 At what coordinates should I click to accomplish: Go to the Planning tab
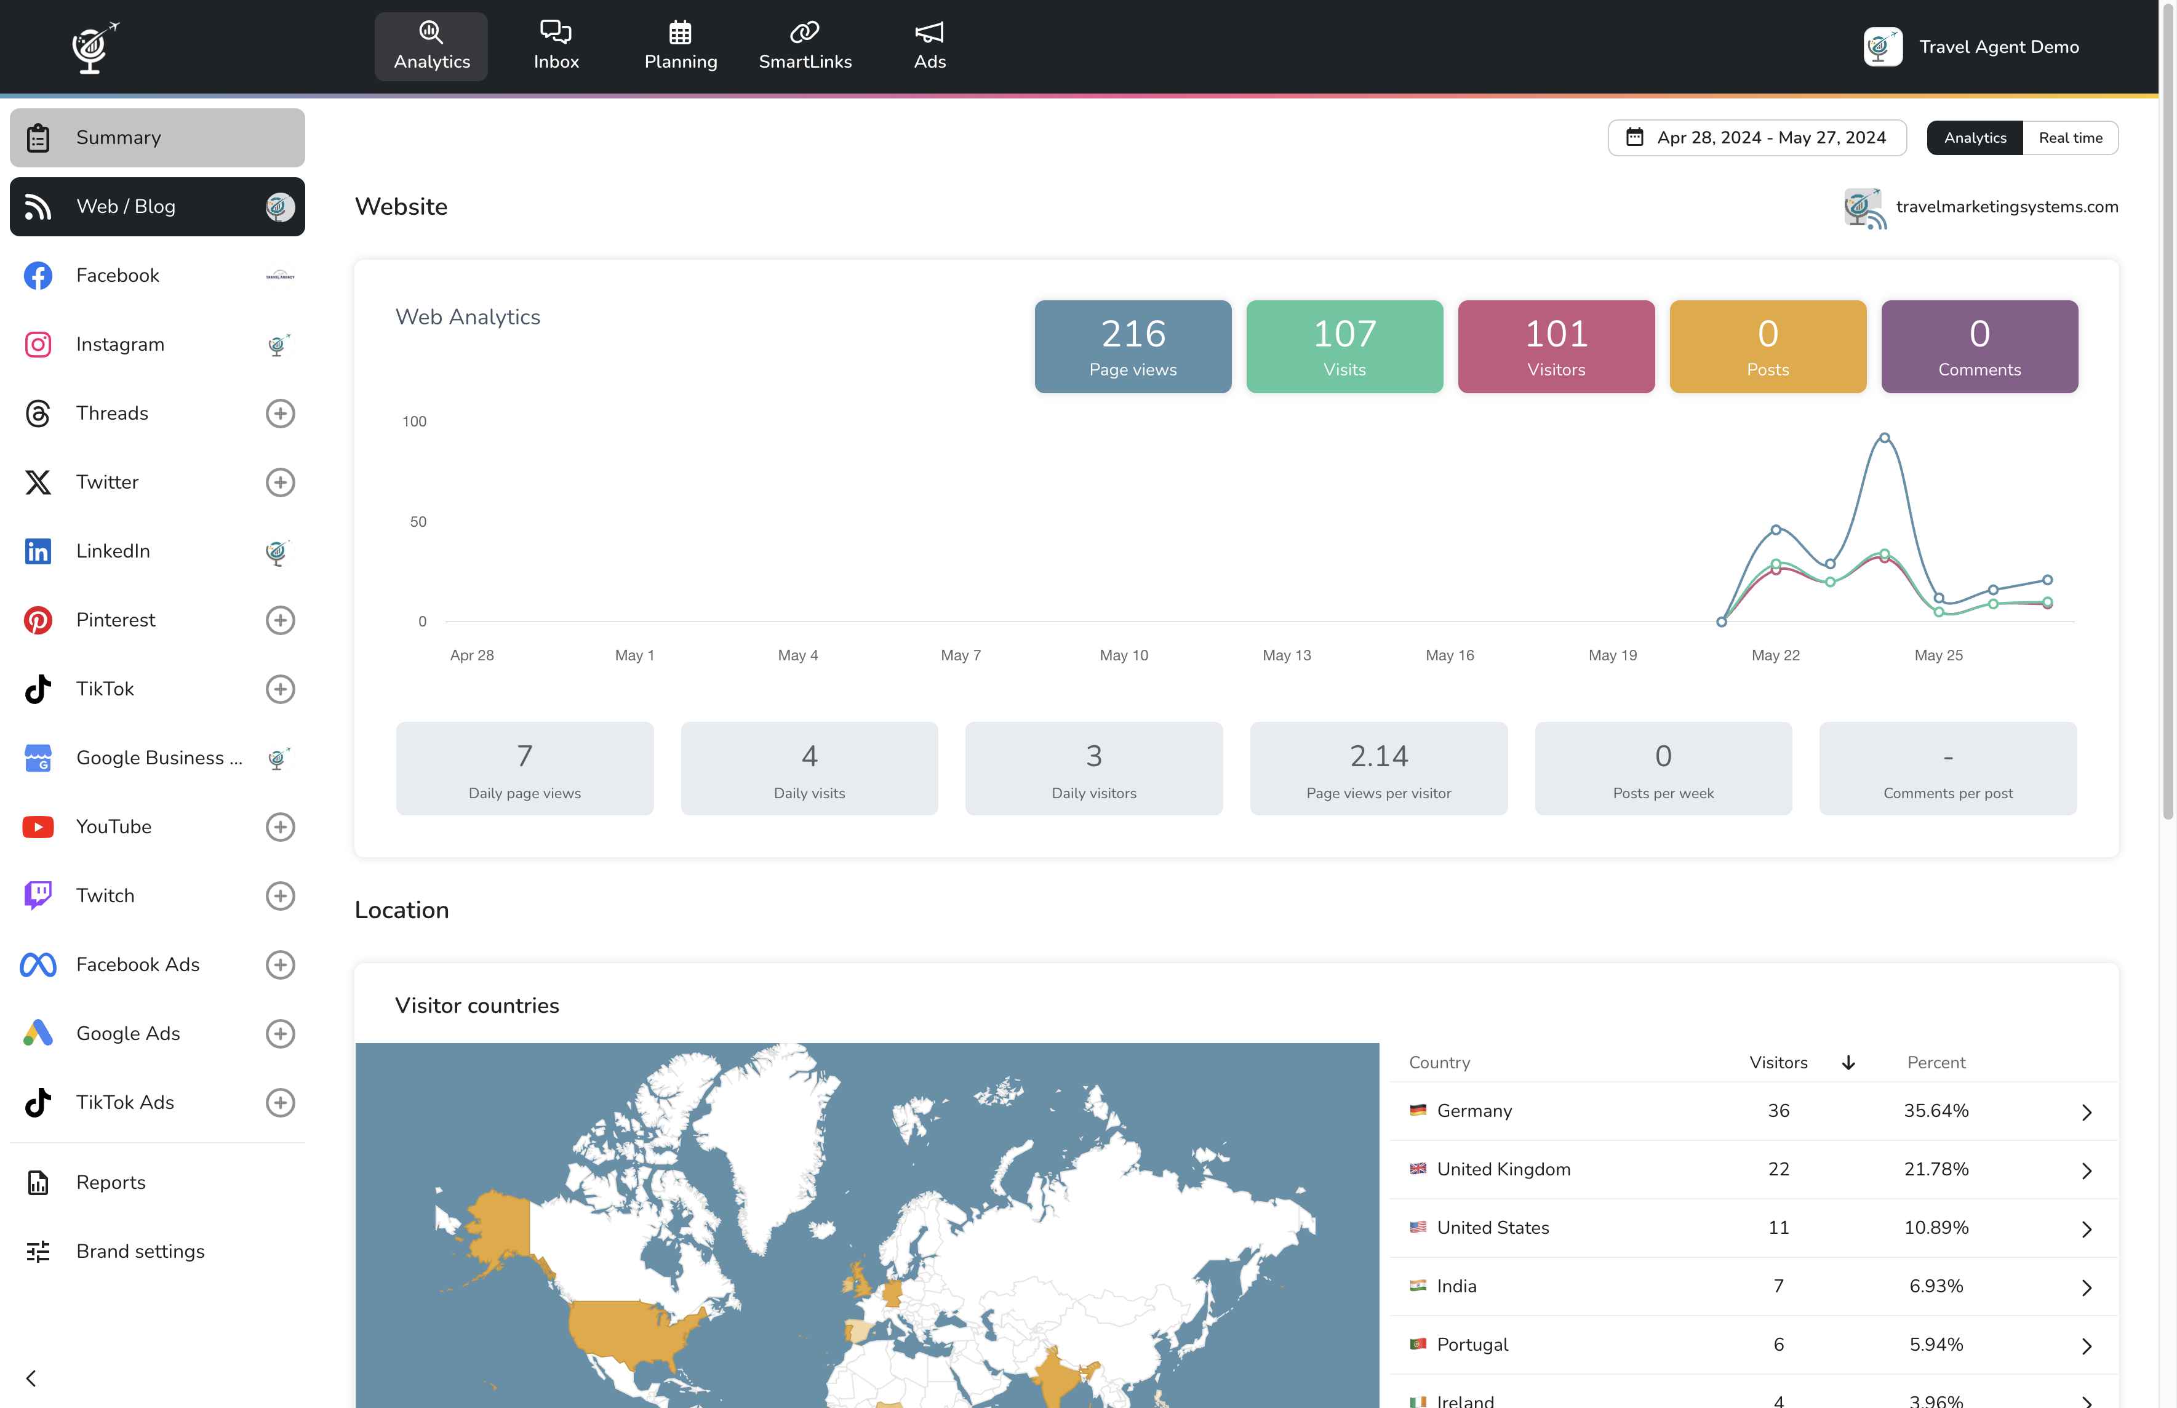pyautogui.click(x=680, y=46)
